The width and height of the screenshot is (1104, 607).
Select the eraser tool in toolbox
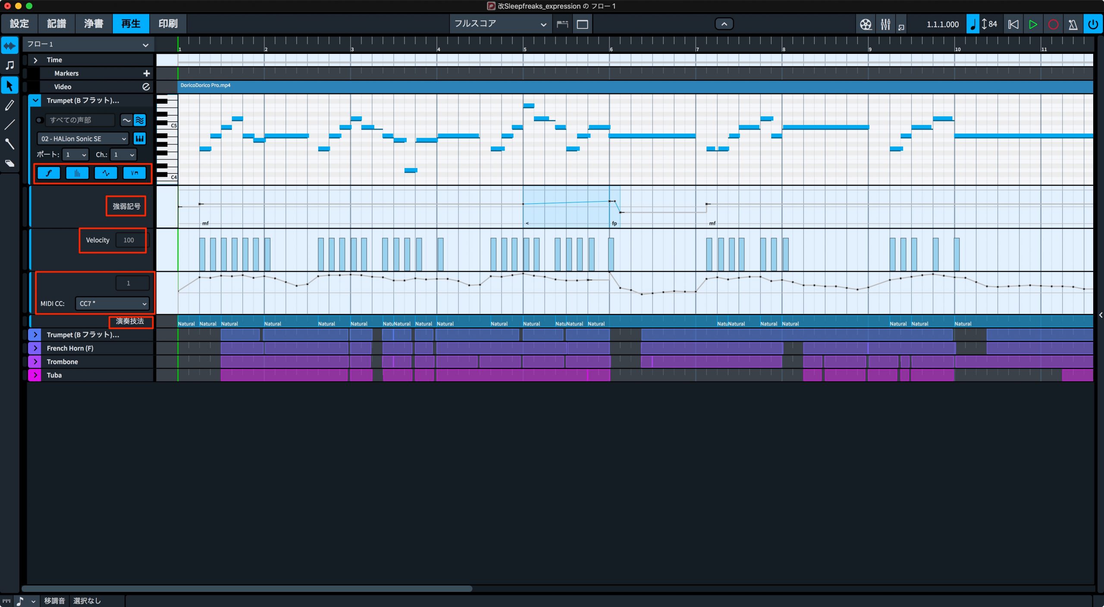(x=9, y=163)
